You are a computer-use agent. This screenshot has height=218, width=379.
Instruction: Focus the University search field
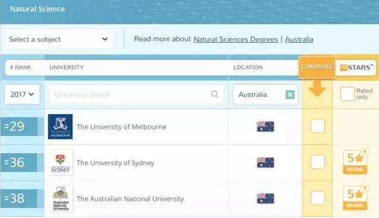(137, 94)
